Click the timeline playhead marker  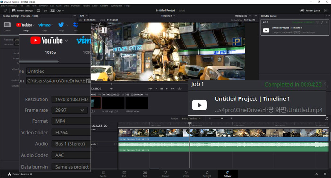pos(190,123)
